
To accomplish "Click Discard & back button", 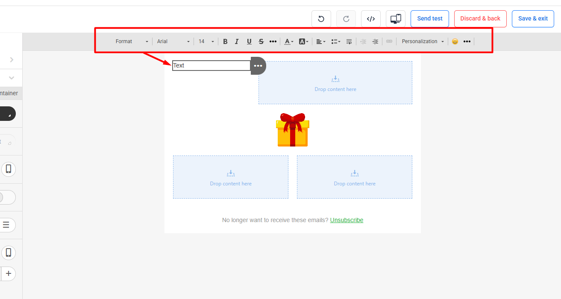I will pyautogui.click(x=480, y=19).
